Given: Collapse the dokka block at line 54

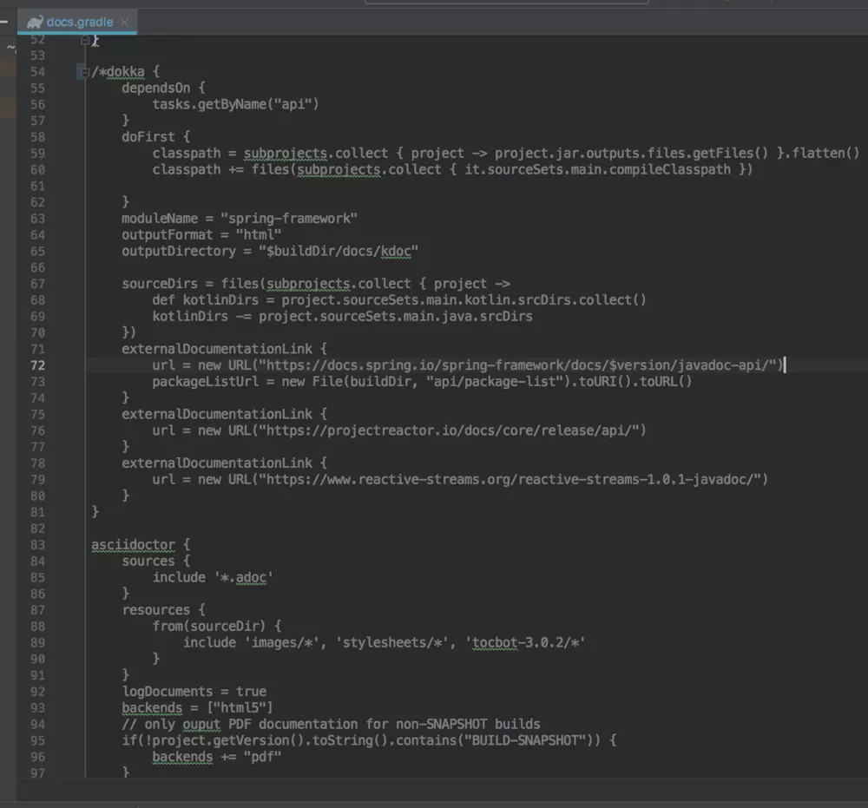Looking at the screenshot, I should click(85, 72).
